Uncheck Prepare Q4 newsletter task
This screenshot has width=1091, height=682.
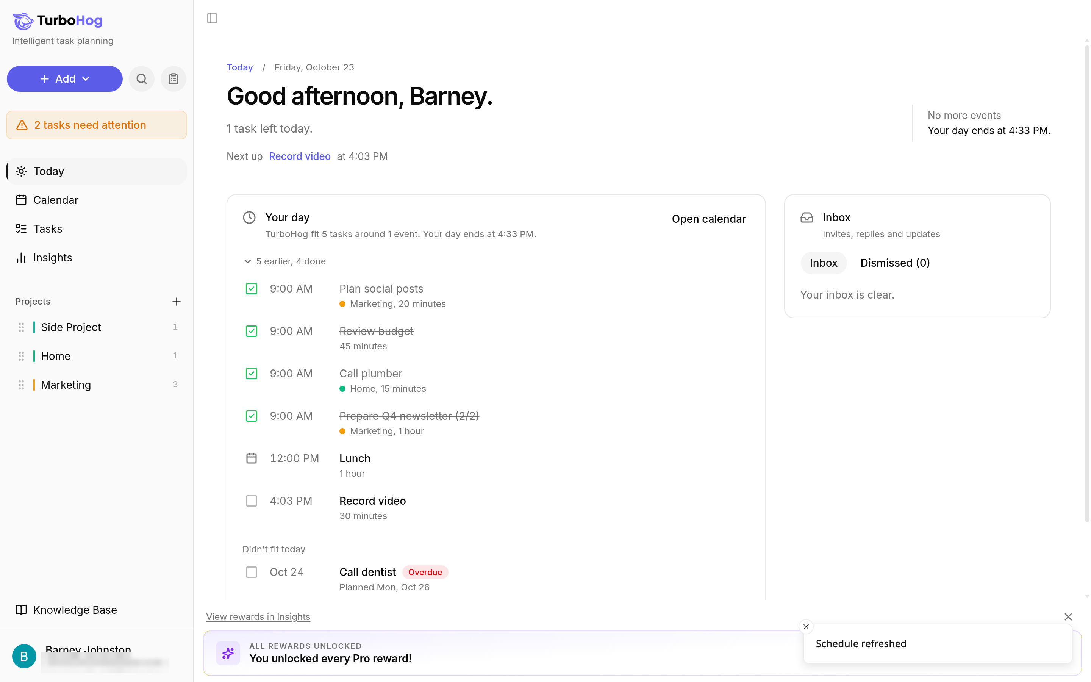click(252, 416)
